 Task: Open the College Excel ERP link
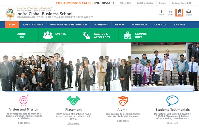click(182, 3)
